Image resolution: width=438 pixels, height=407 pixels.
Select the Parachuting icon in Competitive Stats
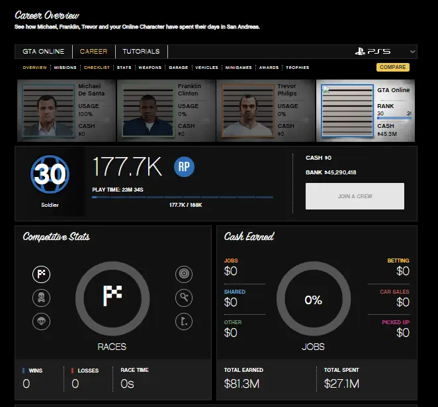tap(41, 321)
